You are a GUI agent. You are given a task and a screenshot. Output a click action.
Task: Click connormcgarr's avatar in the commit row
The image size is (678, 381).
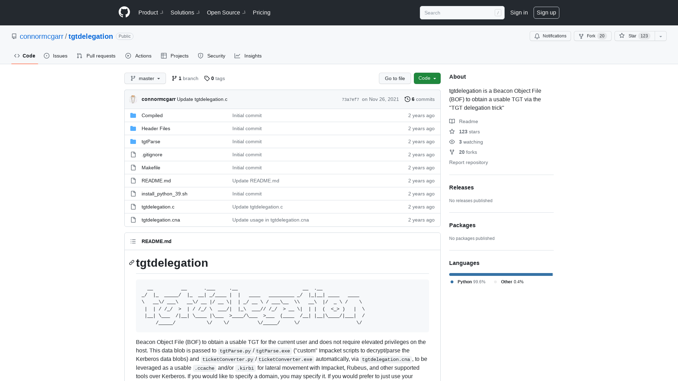(133, 99)
